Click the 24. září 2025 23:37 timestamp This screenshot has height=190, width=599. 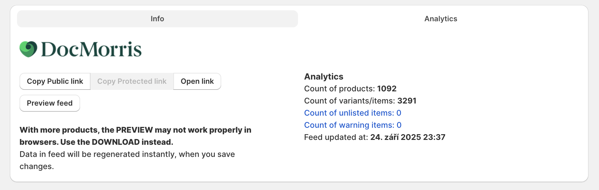[x=408, y=137]
